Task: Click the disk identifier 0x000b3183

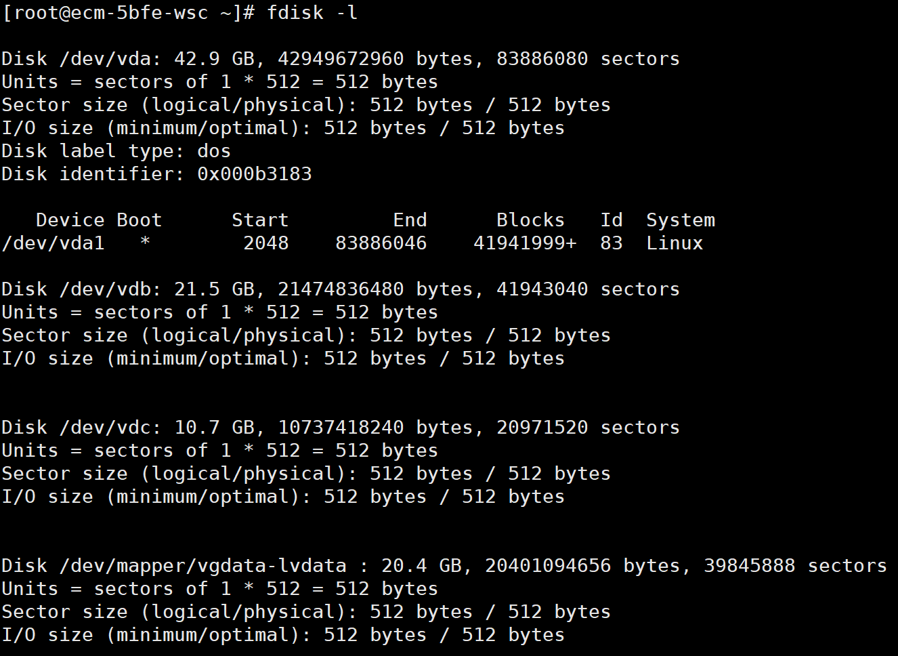Action: pos(254,174)
